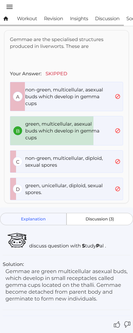Click discuss question with StudyPal link

[67, 246]
